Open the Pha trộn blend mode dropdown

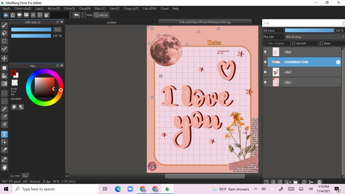point(314,37)
